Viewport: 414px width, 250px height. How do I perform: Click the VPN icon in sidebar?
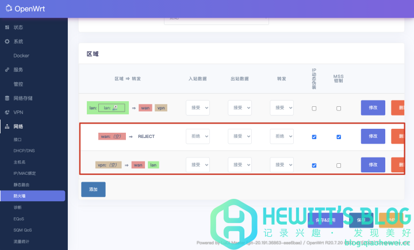[x=7, y=112]
